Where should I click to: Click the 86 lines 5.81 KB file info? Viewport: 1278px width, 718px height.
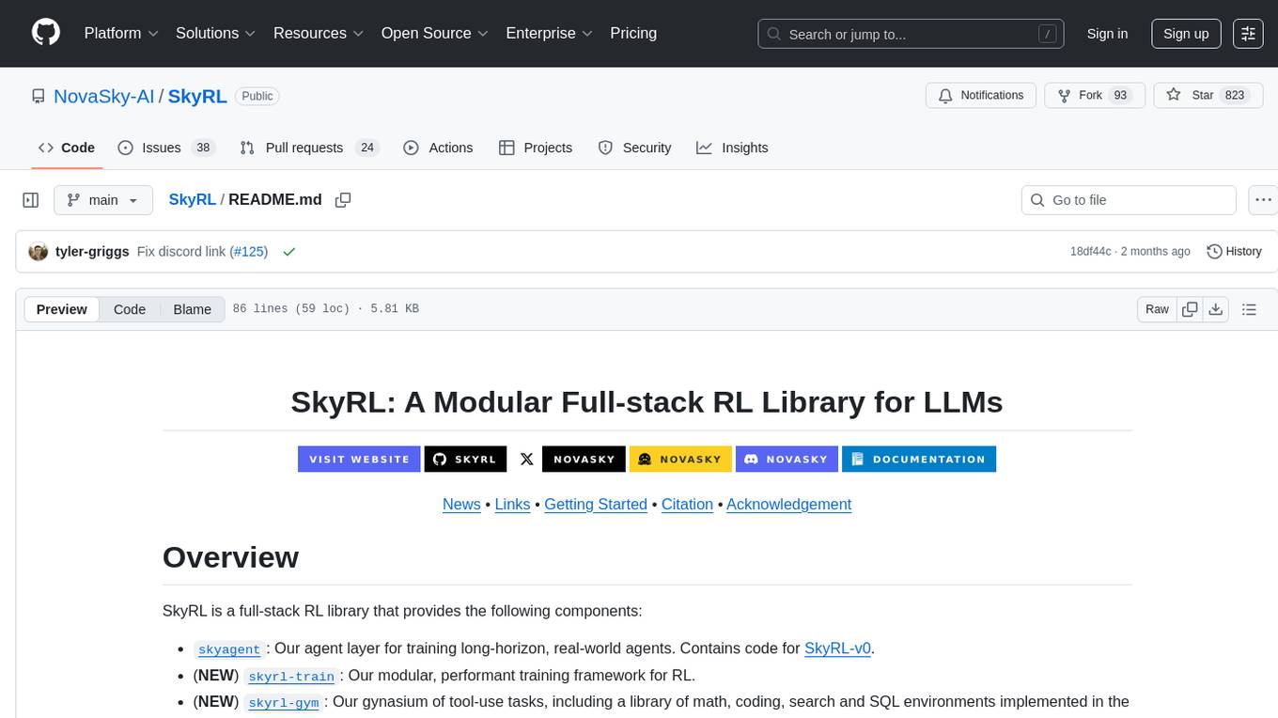click(x=325, y=309)
